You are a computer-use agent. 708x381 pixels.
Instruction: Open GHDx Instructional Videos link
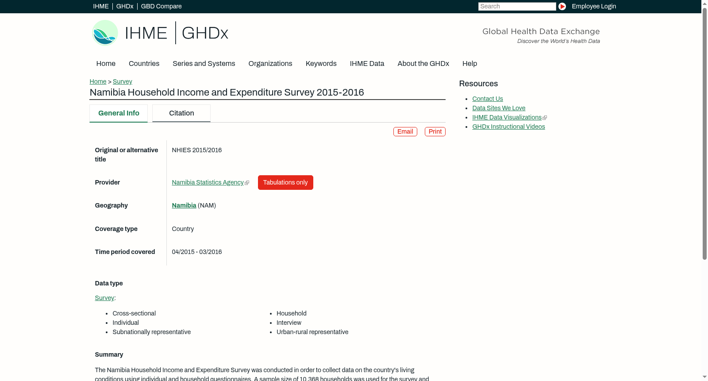click(508, 127)
